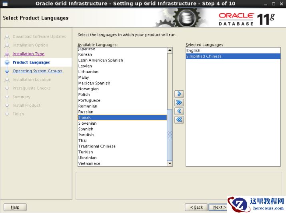Go back with the Back button
286x213 pixels.
point(196,207)
